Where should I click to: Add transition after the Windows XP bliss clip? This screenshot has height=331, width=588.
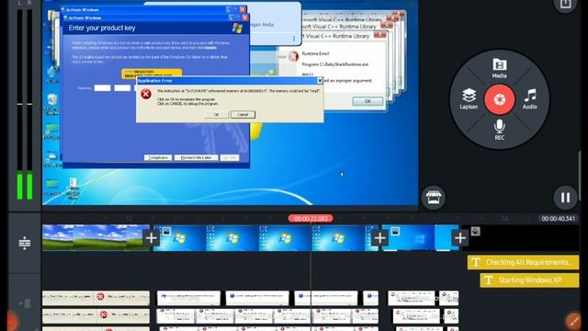[x=151, y=238]
